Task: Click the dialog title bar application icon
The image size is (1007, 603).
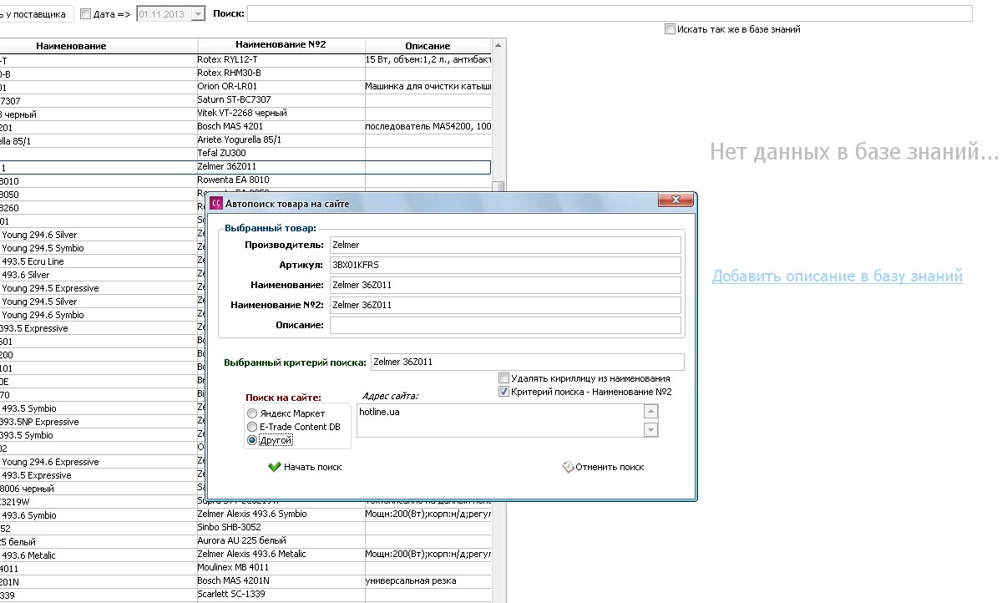Action: tap(215, 203)
